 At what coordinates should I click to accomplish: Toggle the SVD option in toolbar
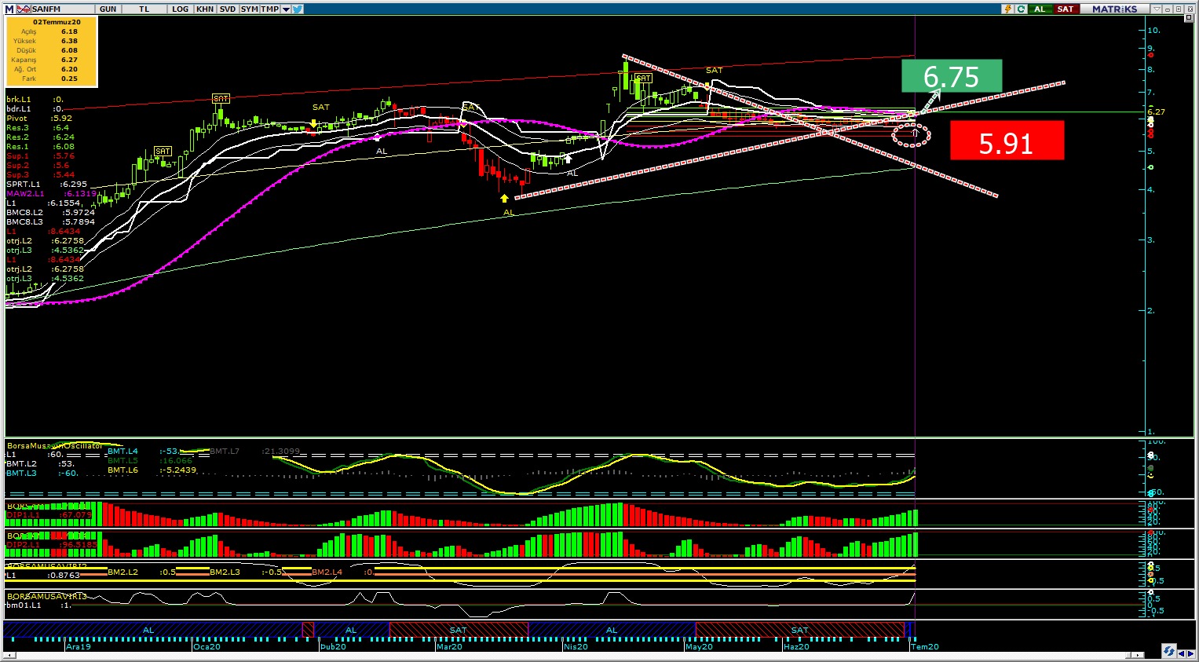coord(227,9)
